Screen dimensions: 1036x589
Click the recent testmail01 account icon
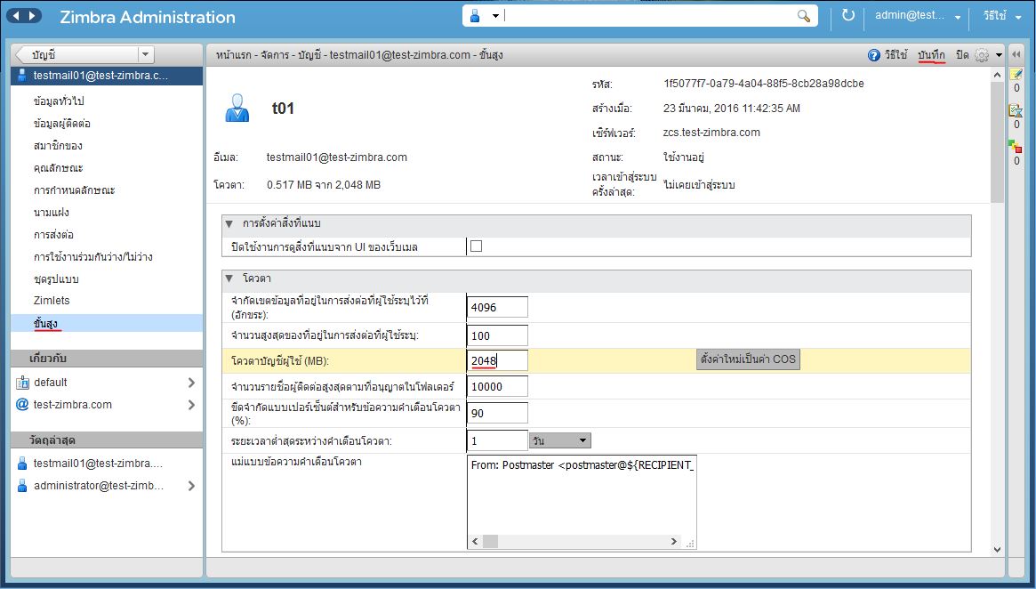click(22, 464)
